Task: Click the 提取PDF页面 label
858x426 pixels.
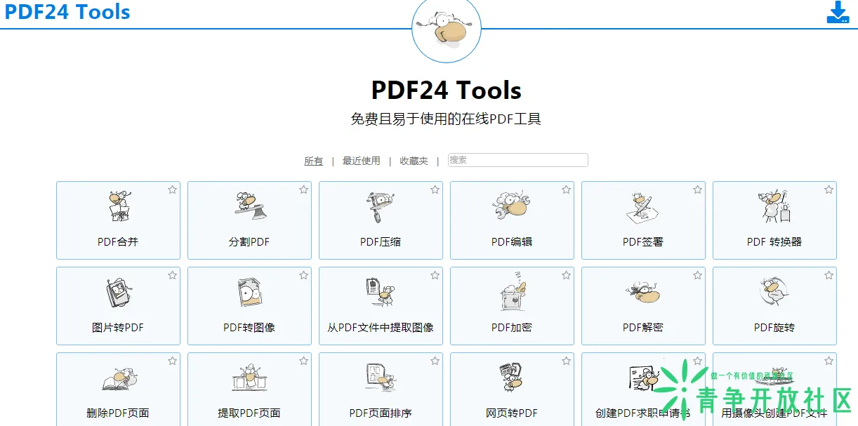Action: [249, 413]
